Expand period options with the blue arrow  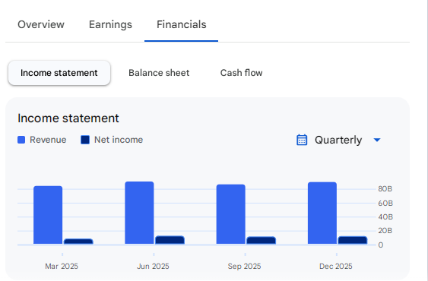[377, 140]
